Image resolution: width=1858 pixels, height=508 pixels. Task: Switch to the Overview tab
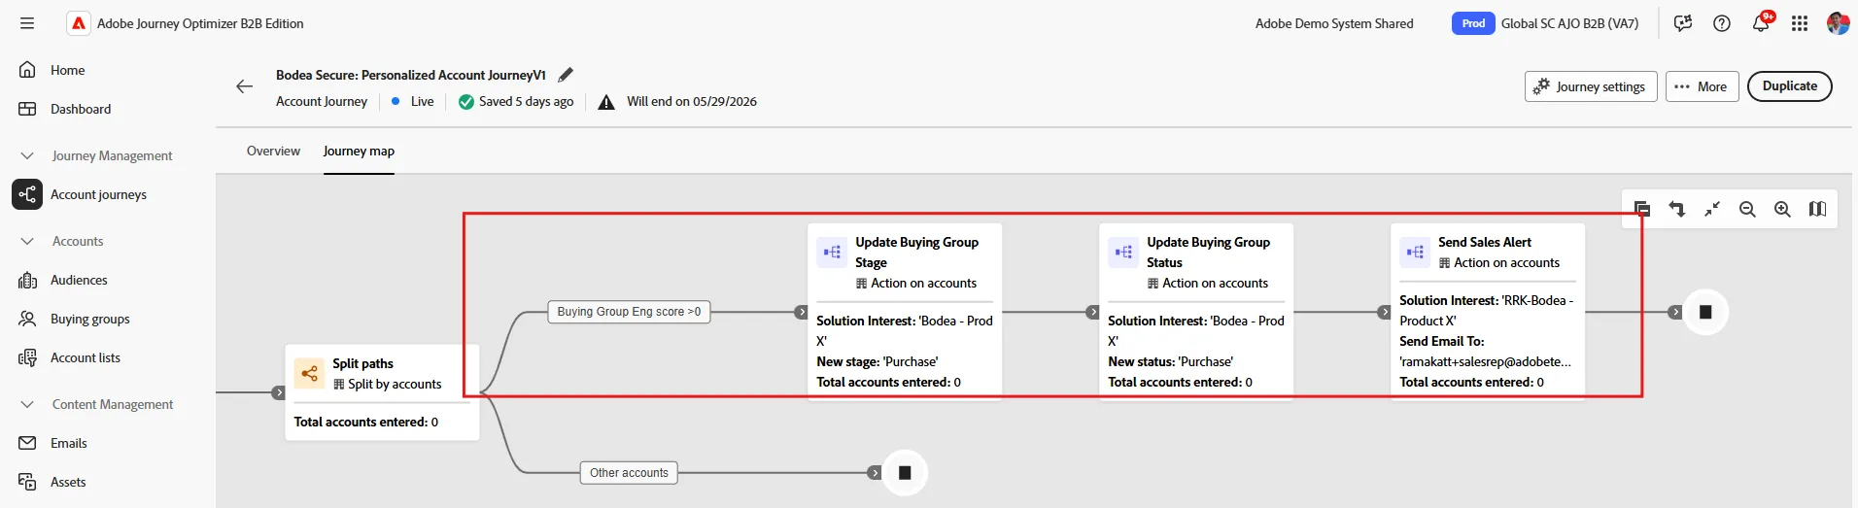coord(273,151)
